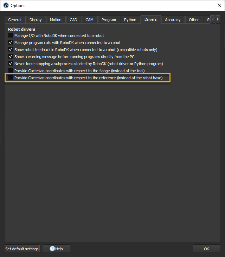Enable Manage I/O with RoboDK checkbox
225x257 pixels.
click(11, 36)
